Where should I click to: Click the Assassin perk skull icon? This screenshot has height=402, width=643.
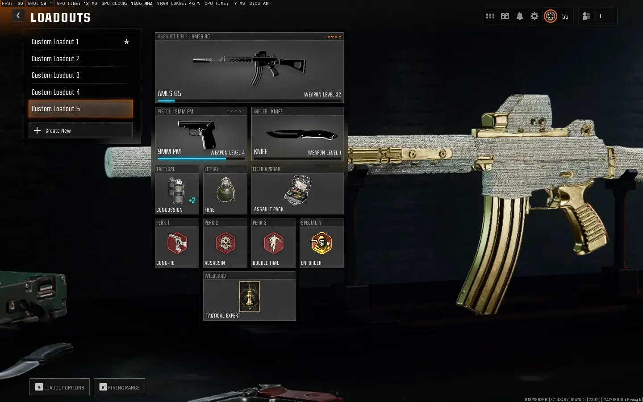click(x=225, y=243)
